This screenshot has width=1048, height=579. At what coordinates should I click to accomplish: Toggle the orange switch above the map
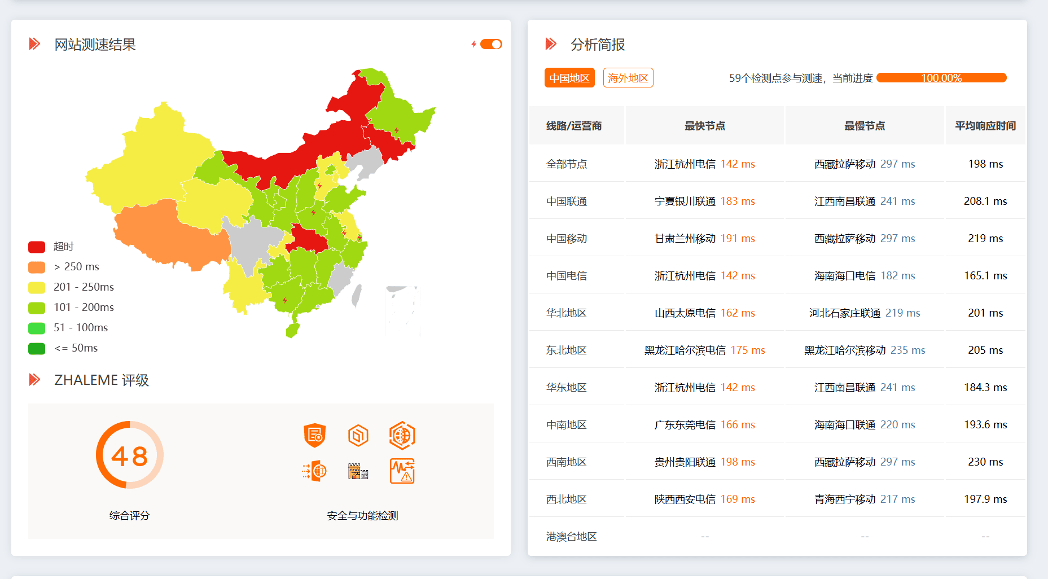click(x=491, y=44)
